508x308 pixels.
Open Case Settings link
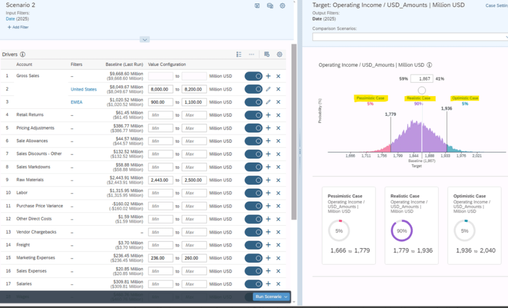(x=496, y=5)
